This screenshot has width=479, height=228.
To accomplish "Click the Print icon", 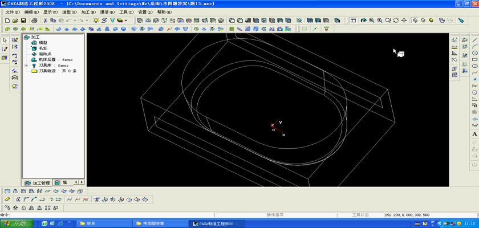I will pyautogui.click(x=35, y=21).
